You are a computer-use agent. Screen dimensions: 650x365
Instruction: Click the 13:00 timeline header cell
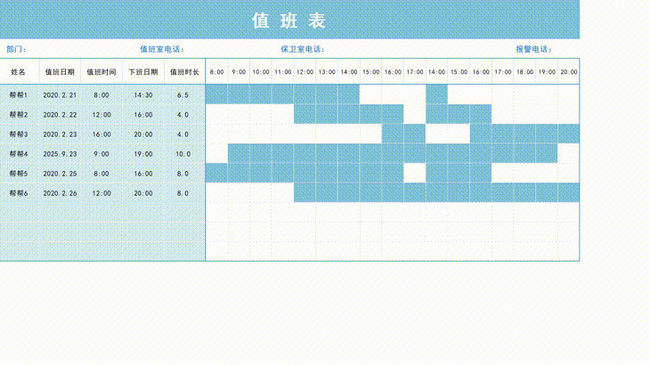coord(327,72)
